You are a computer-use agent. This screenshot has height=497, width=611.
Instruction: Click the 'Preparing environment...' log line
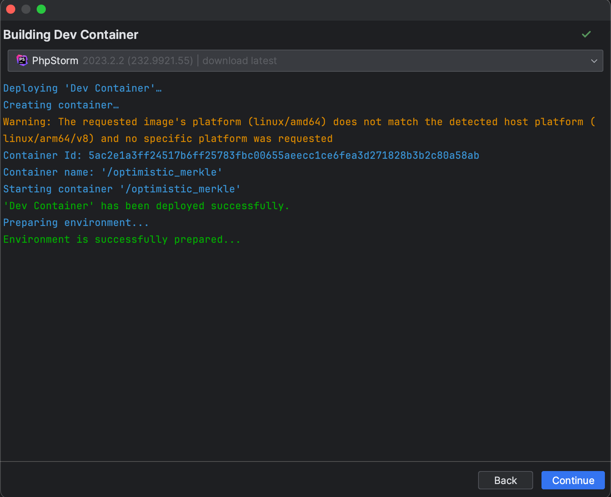coord(76,223)
